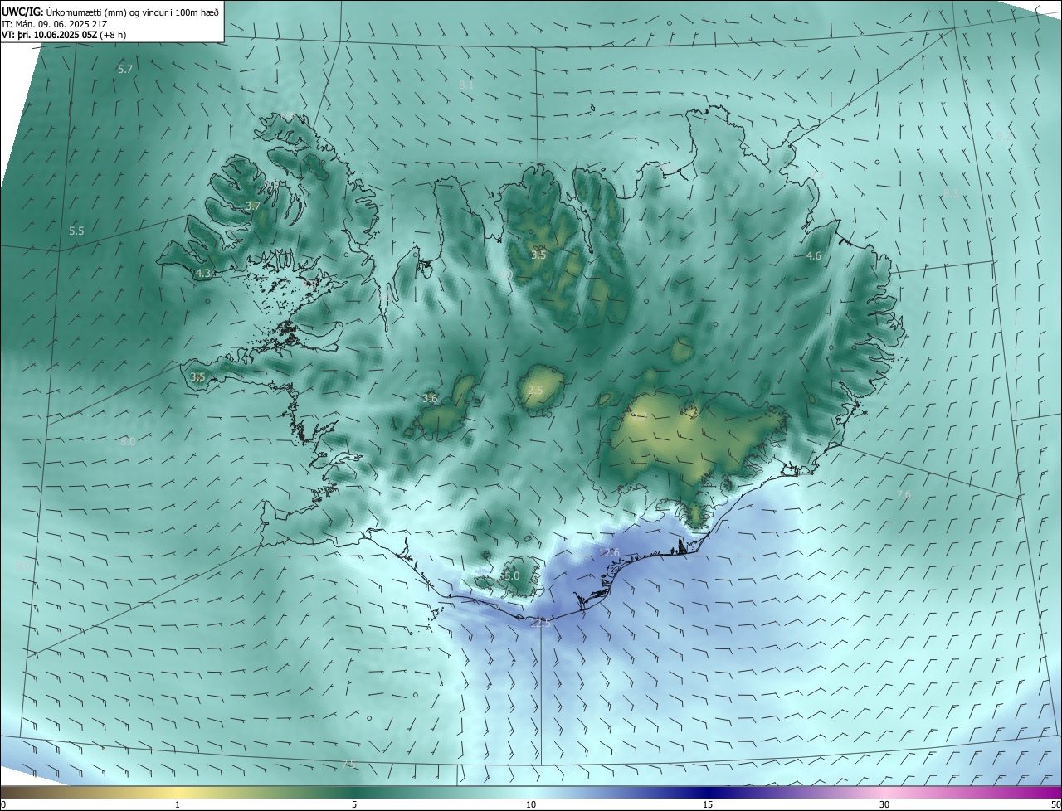Click the valid time 'VT: þri. 10.06.2025 05Z (+8 h)'
The width and height of the screenshot is (1062, 811).
pyautogui.click(x=64, y=35)
